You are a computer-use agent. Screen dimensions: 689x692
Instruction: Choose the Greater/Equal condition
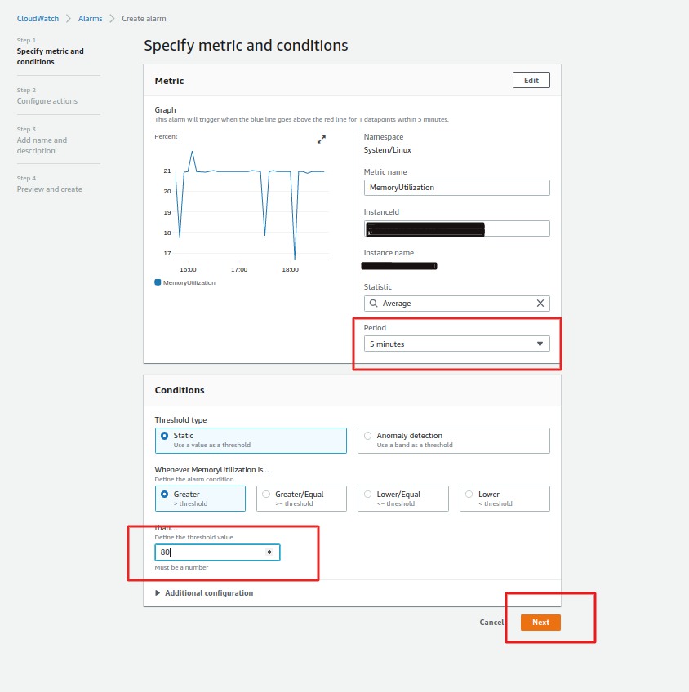point(266,495)
